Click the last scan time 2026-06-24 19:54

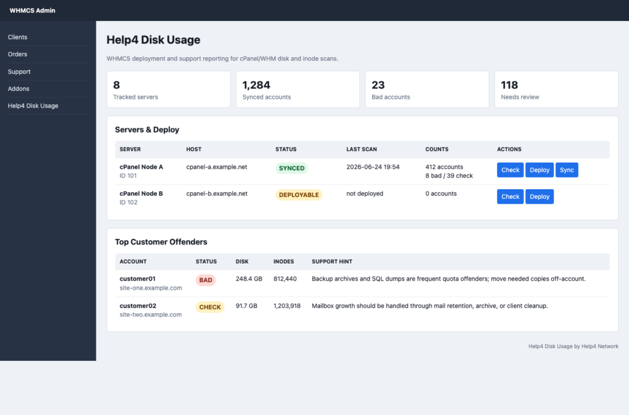(373, 167)
